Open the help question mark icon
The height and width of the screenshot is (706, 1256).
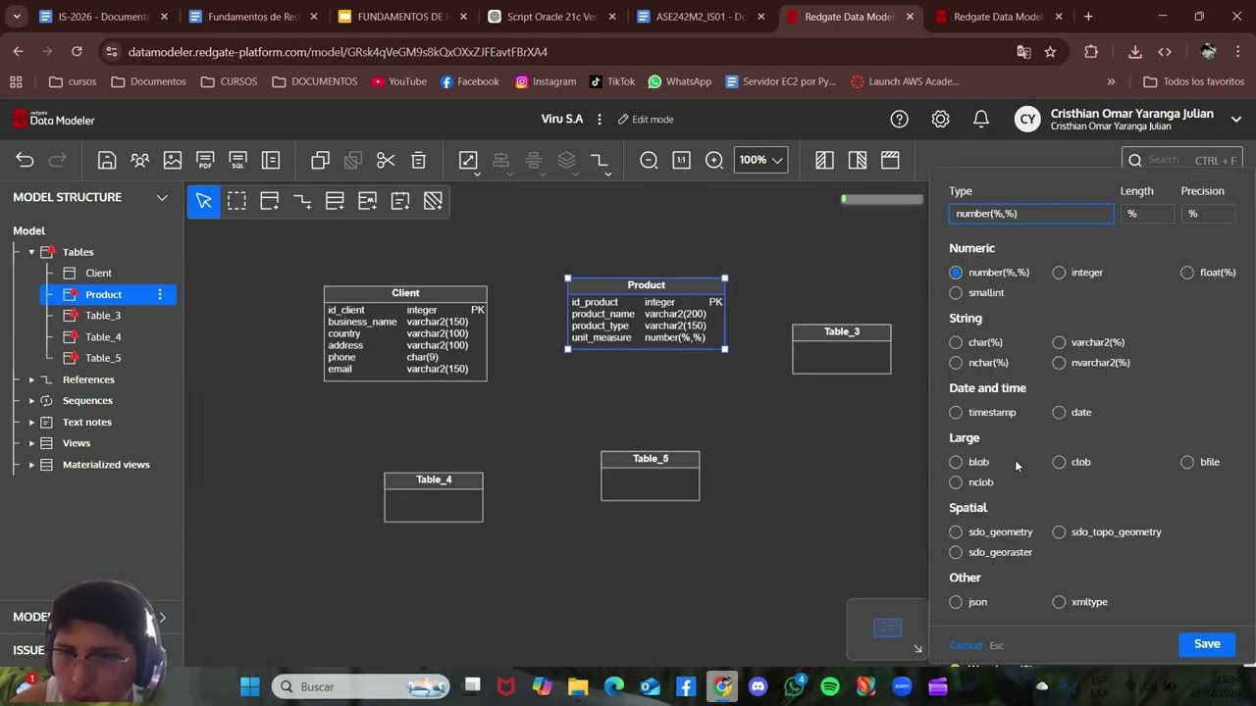[899, 119]
